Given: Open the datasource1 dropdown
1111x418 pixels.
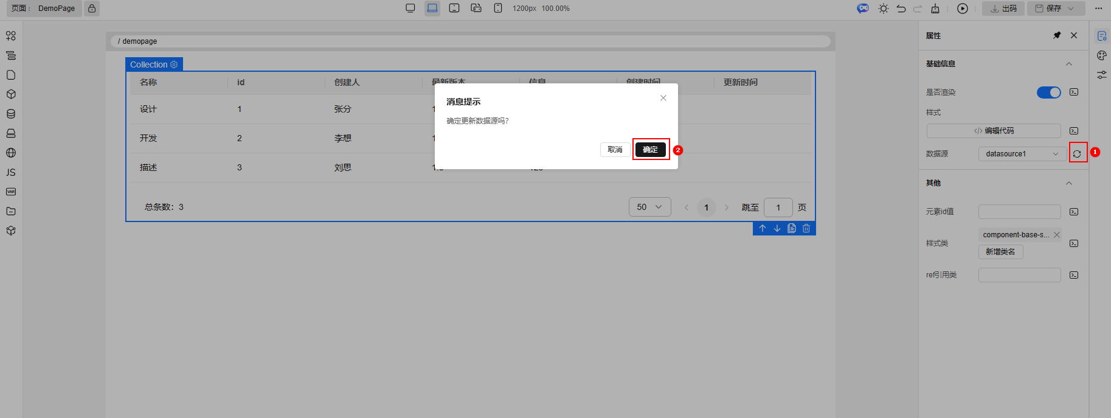Looking at the screenshot, I should click(x=1021, y=154).
